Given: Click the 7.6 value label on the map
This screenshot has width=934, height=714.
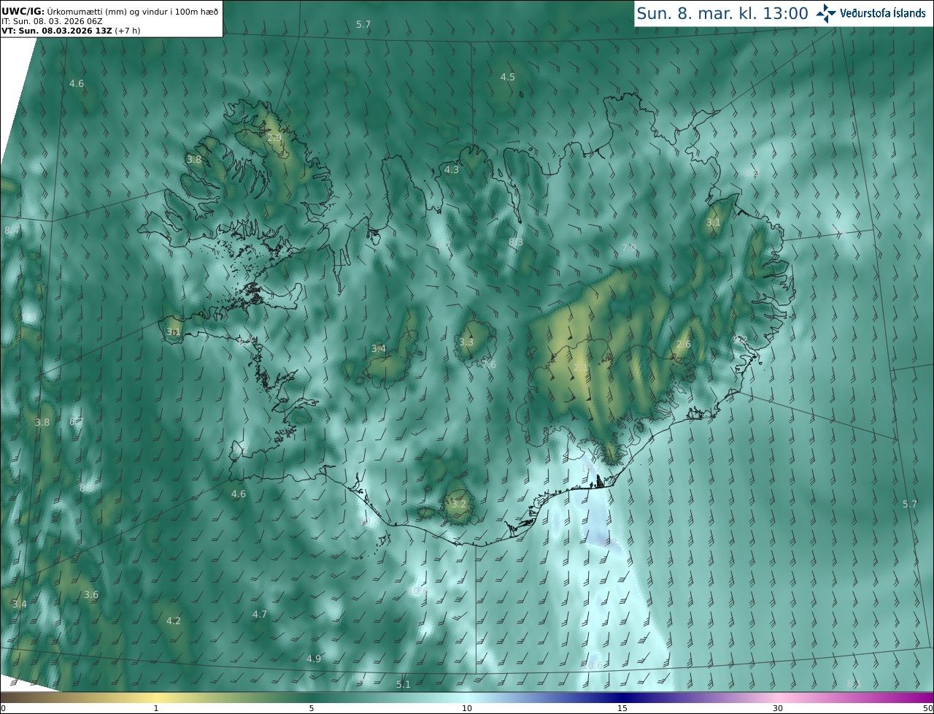Looking at the screenshot, I should 489,364.
